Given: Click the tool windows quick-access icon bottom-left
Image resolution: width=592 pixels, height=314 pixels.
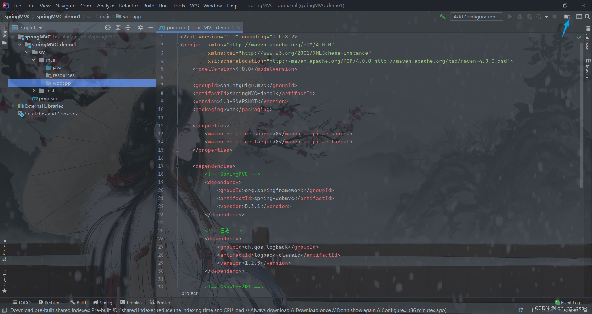Looking at the screenshot, I should [5, 310].
